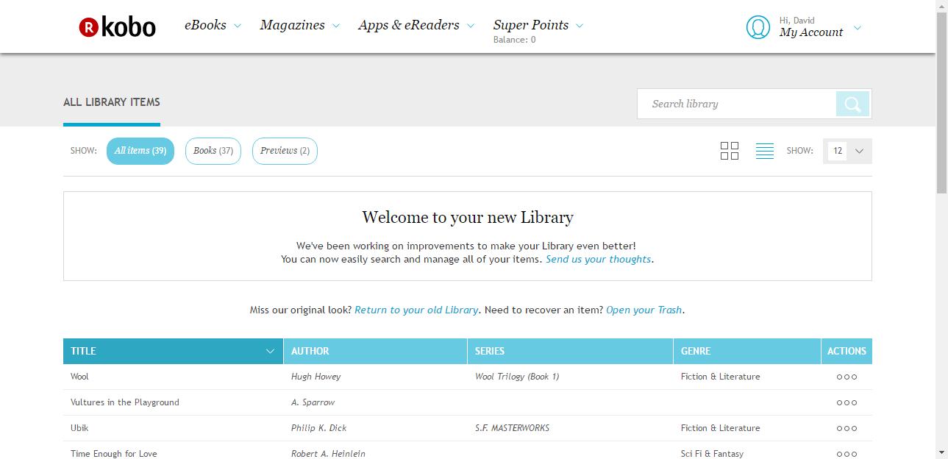Click the page vertical scrollbar thumb

(x=941, y=103)
